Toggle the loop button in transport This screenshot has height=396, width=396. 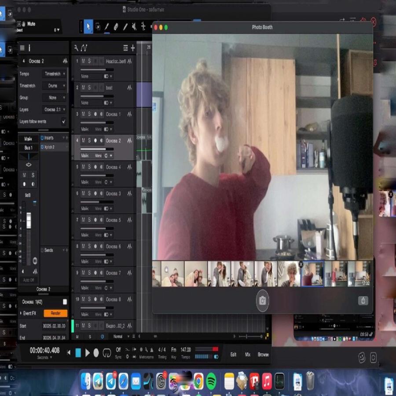pos(106,353)
